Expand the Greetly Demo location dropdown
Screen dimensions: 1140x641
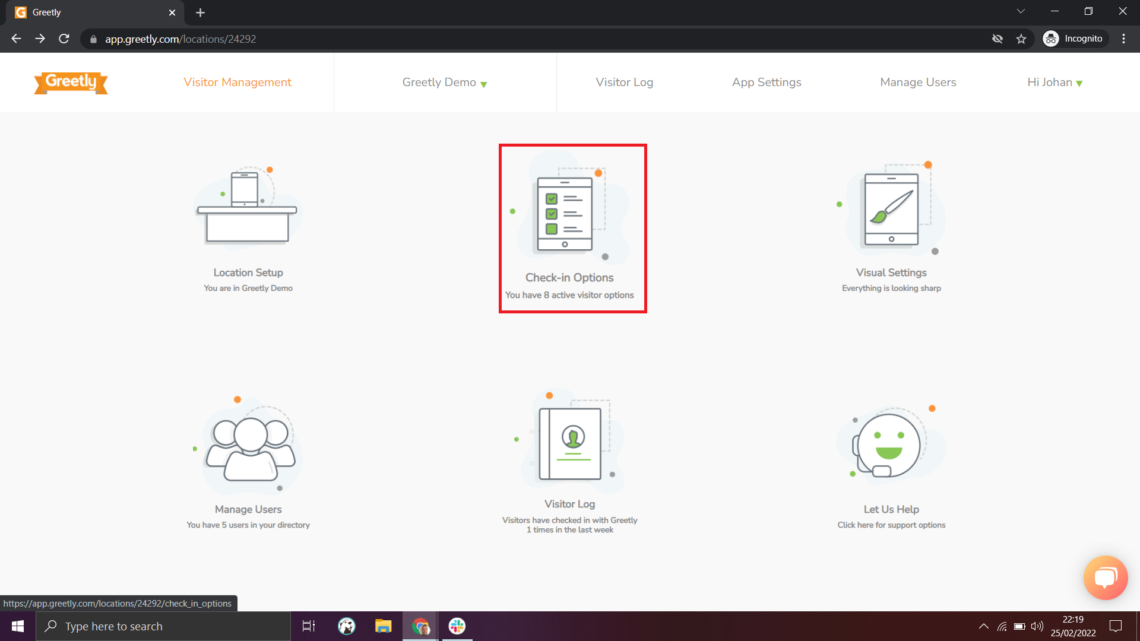(445, 82)
